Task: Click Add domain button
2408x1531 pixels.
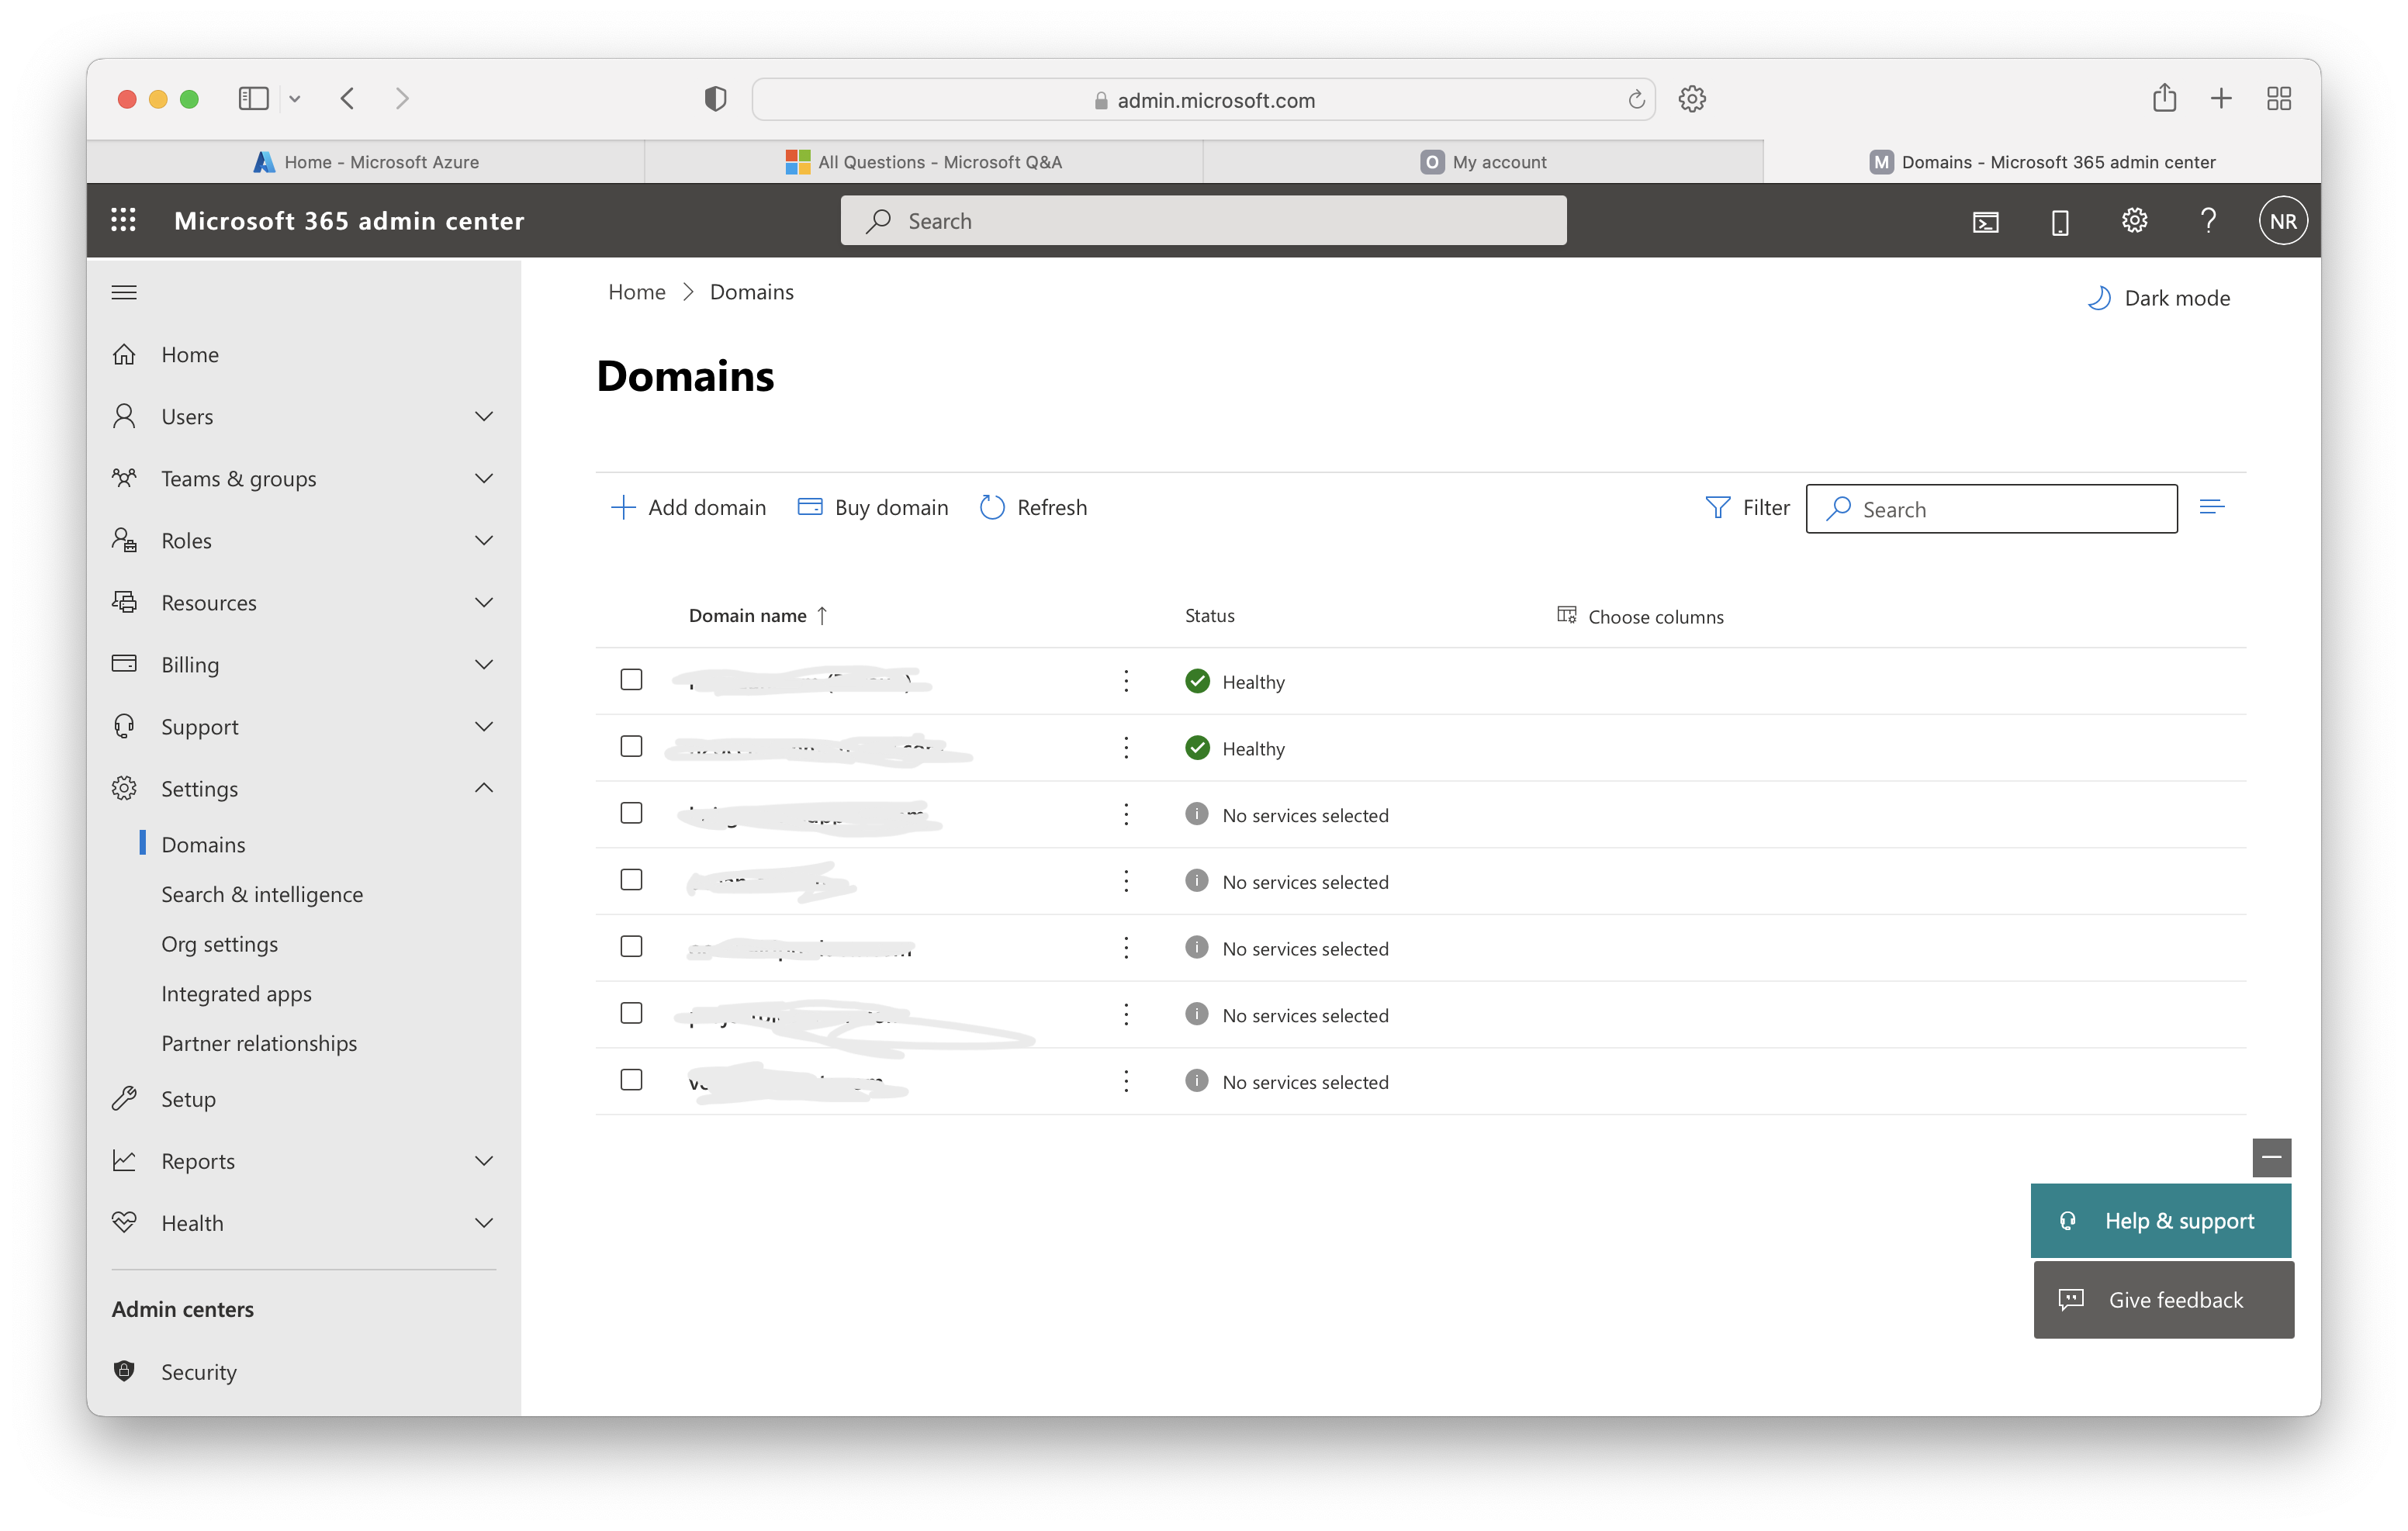Action: [x=688, y=507]
